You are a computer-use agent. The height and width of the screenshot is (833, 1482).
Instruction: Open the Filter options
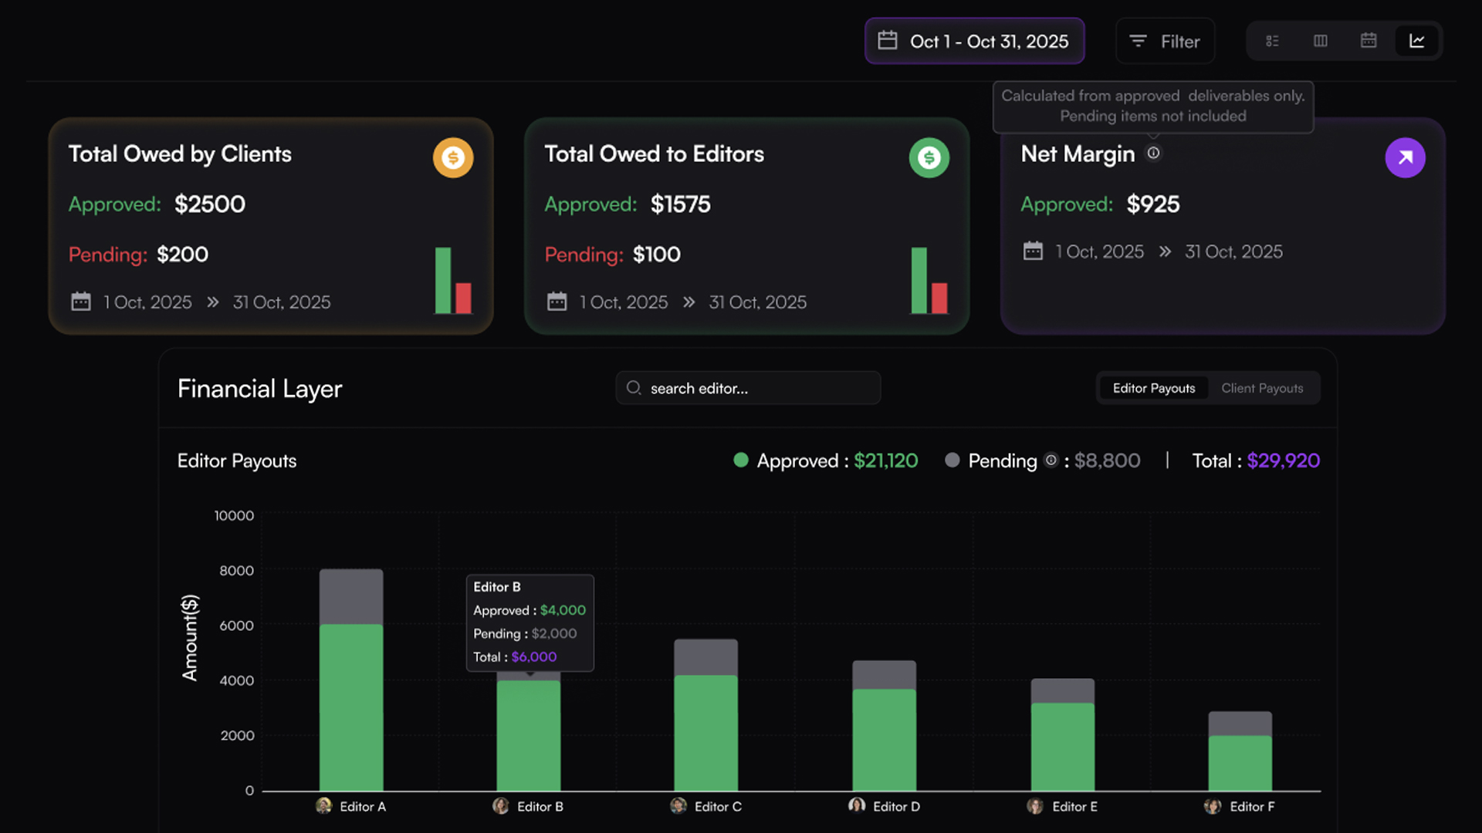coord(1165,41)
